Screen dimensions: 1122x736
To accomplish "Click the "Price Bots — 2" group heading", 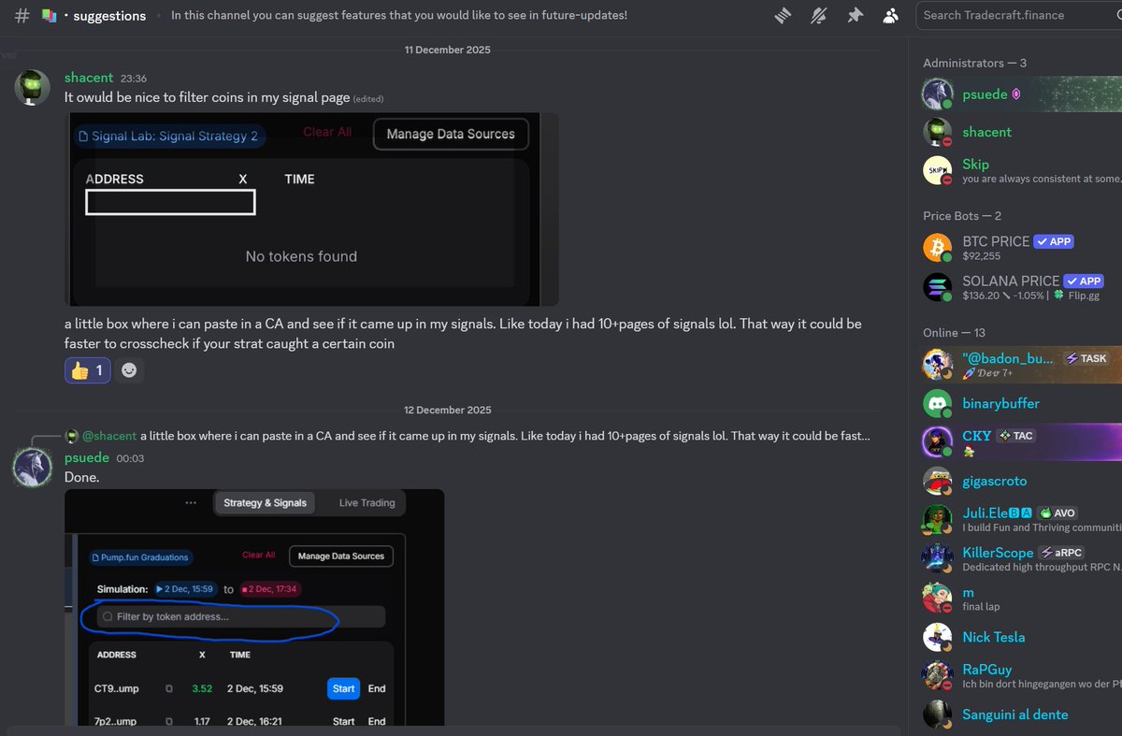I will (x=962, y=216).
